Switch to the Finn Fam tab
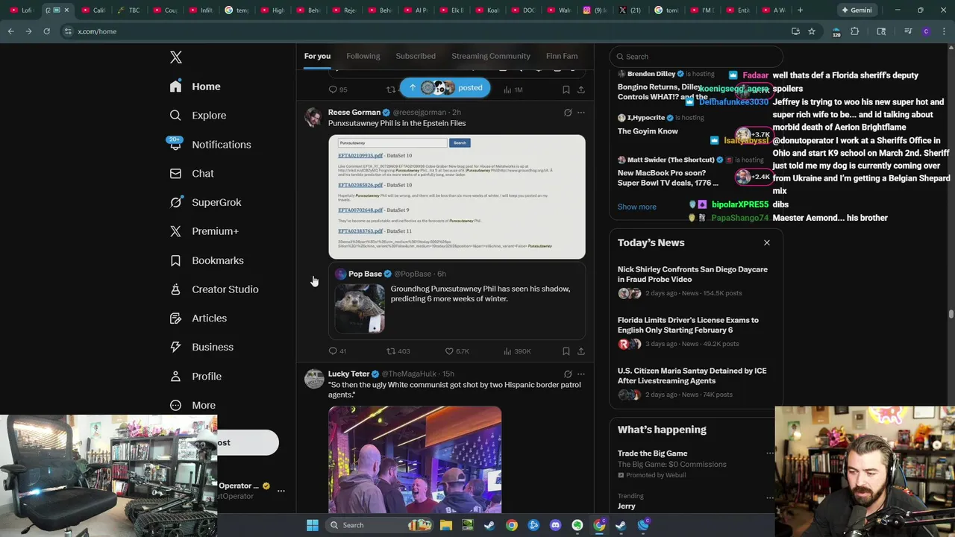Image resolution: width=955 pixels, height=537 pixels. click(562, 56)
